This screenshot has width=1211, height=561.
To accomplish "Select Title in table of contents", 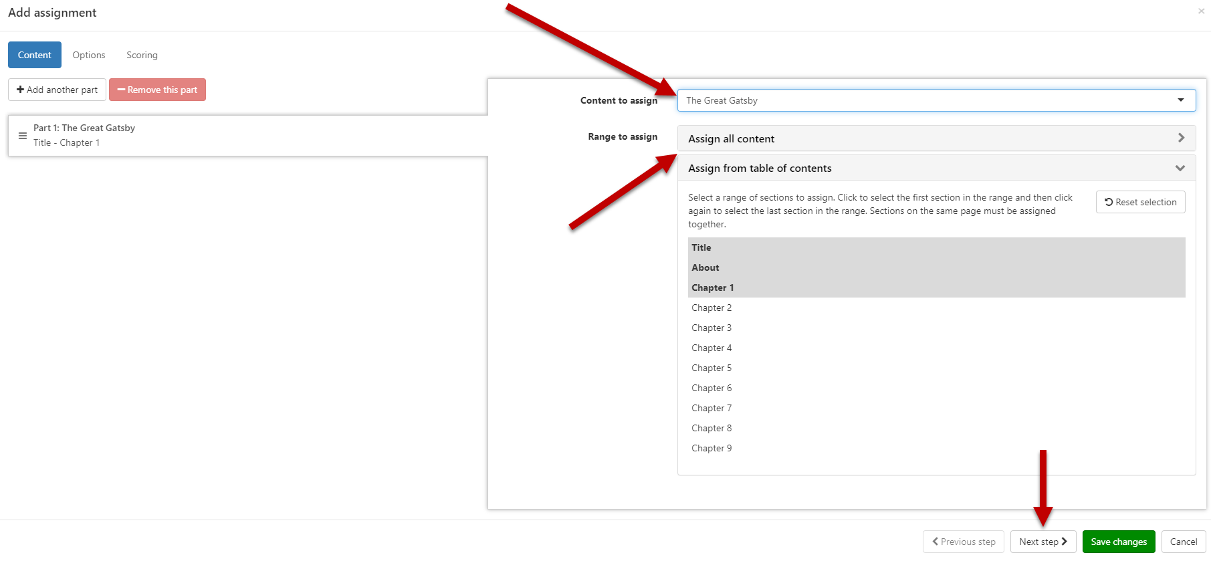I will click(936, 247).
